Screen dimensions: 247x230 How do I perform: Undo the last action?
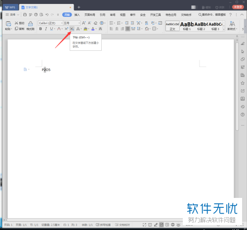tap(47, 15)
